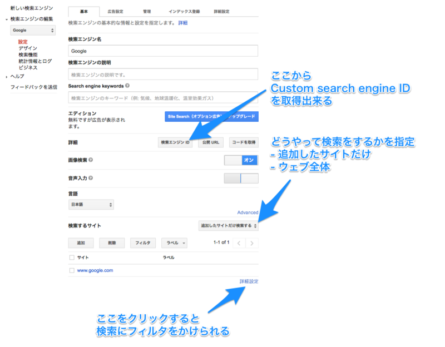This screenshot has height=347, width=445.
Task: Click the 追加 button
Action: [x=81, y=243]
